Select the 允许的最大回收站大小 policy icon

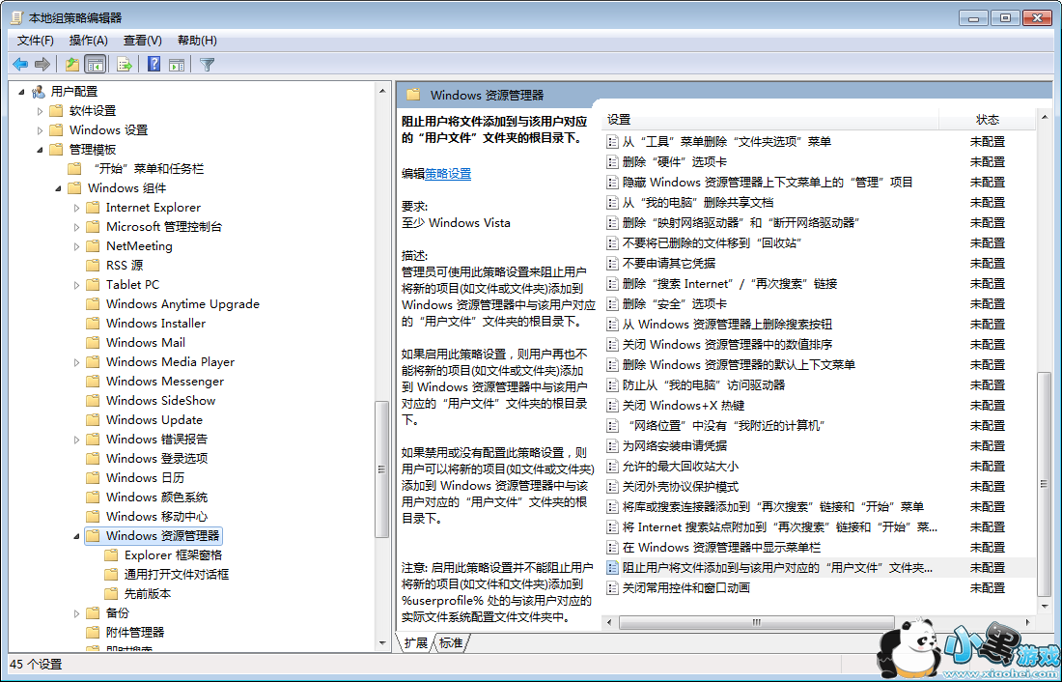[x=612, y=467]
